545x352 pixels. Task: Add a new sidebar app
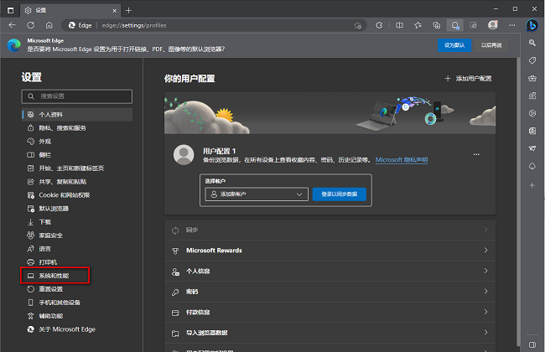point(532,185)
